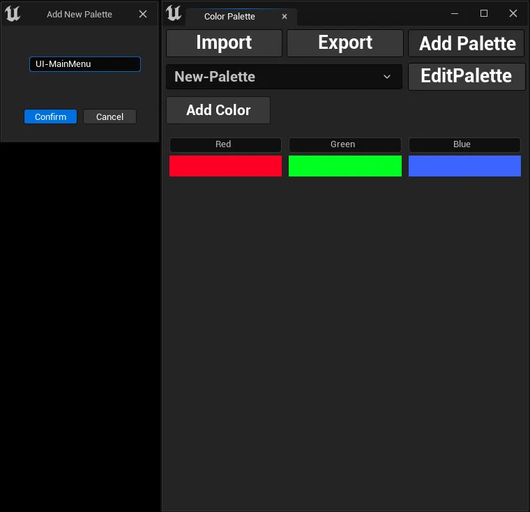Open the New-Palette dropdown
Viewport: 530px width, 512px height.
284,77
